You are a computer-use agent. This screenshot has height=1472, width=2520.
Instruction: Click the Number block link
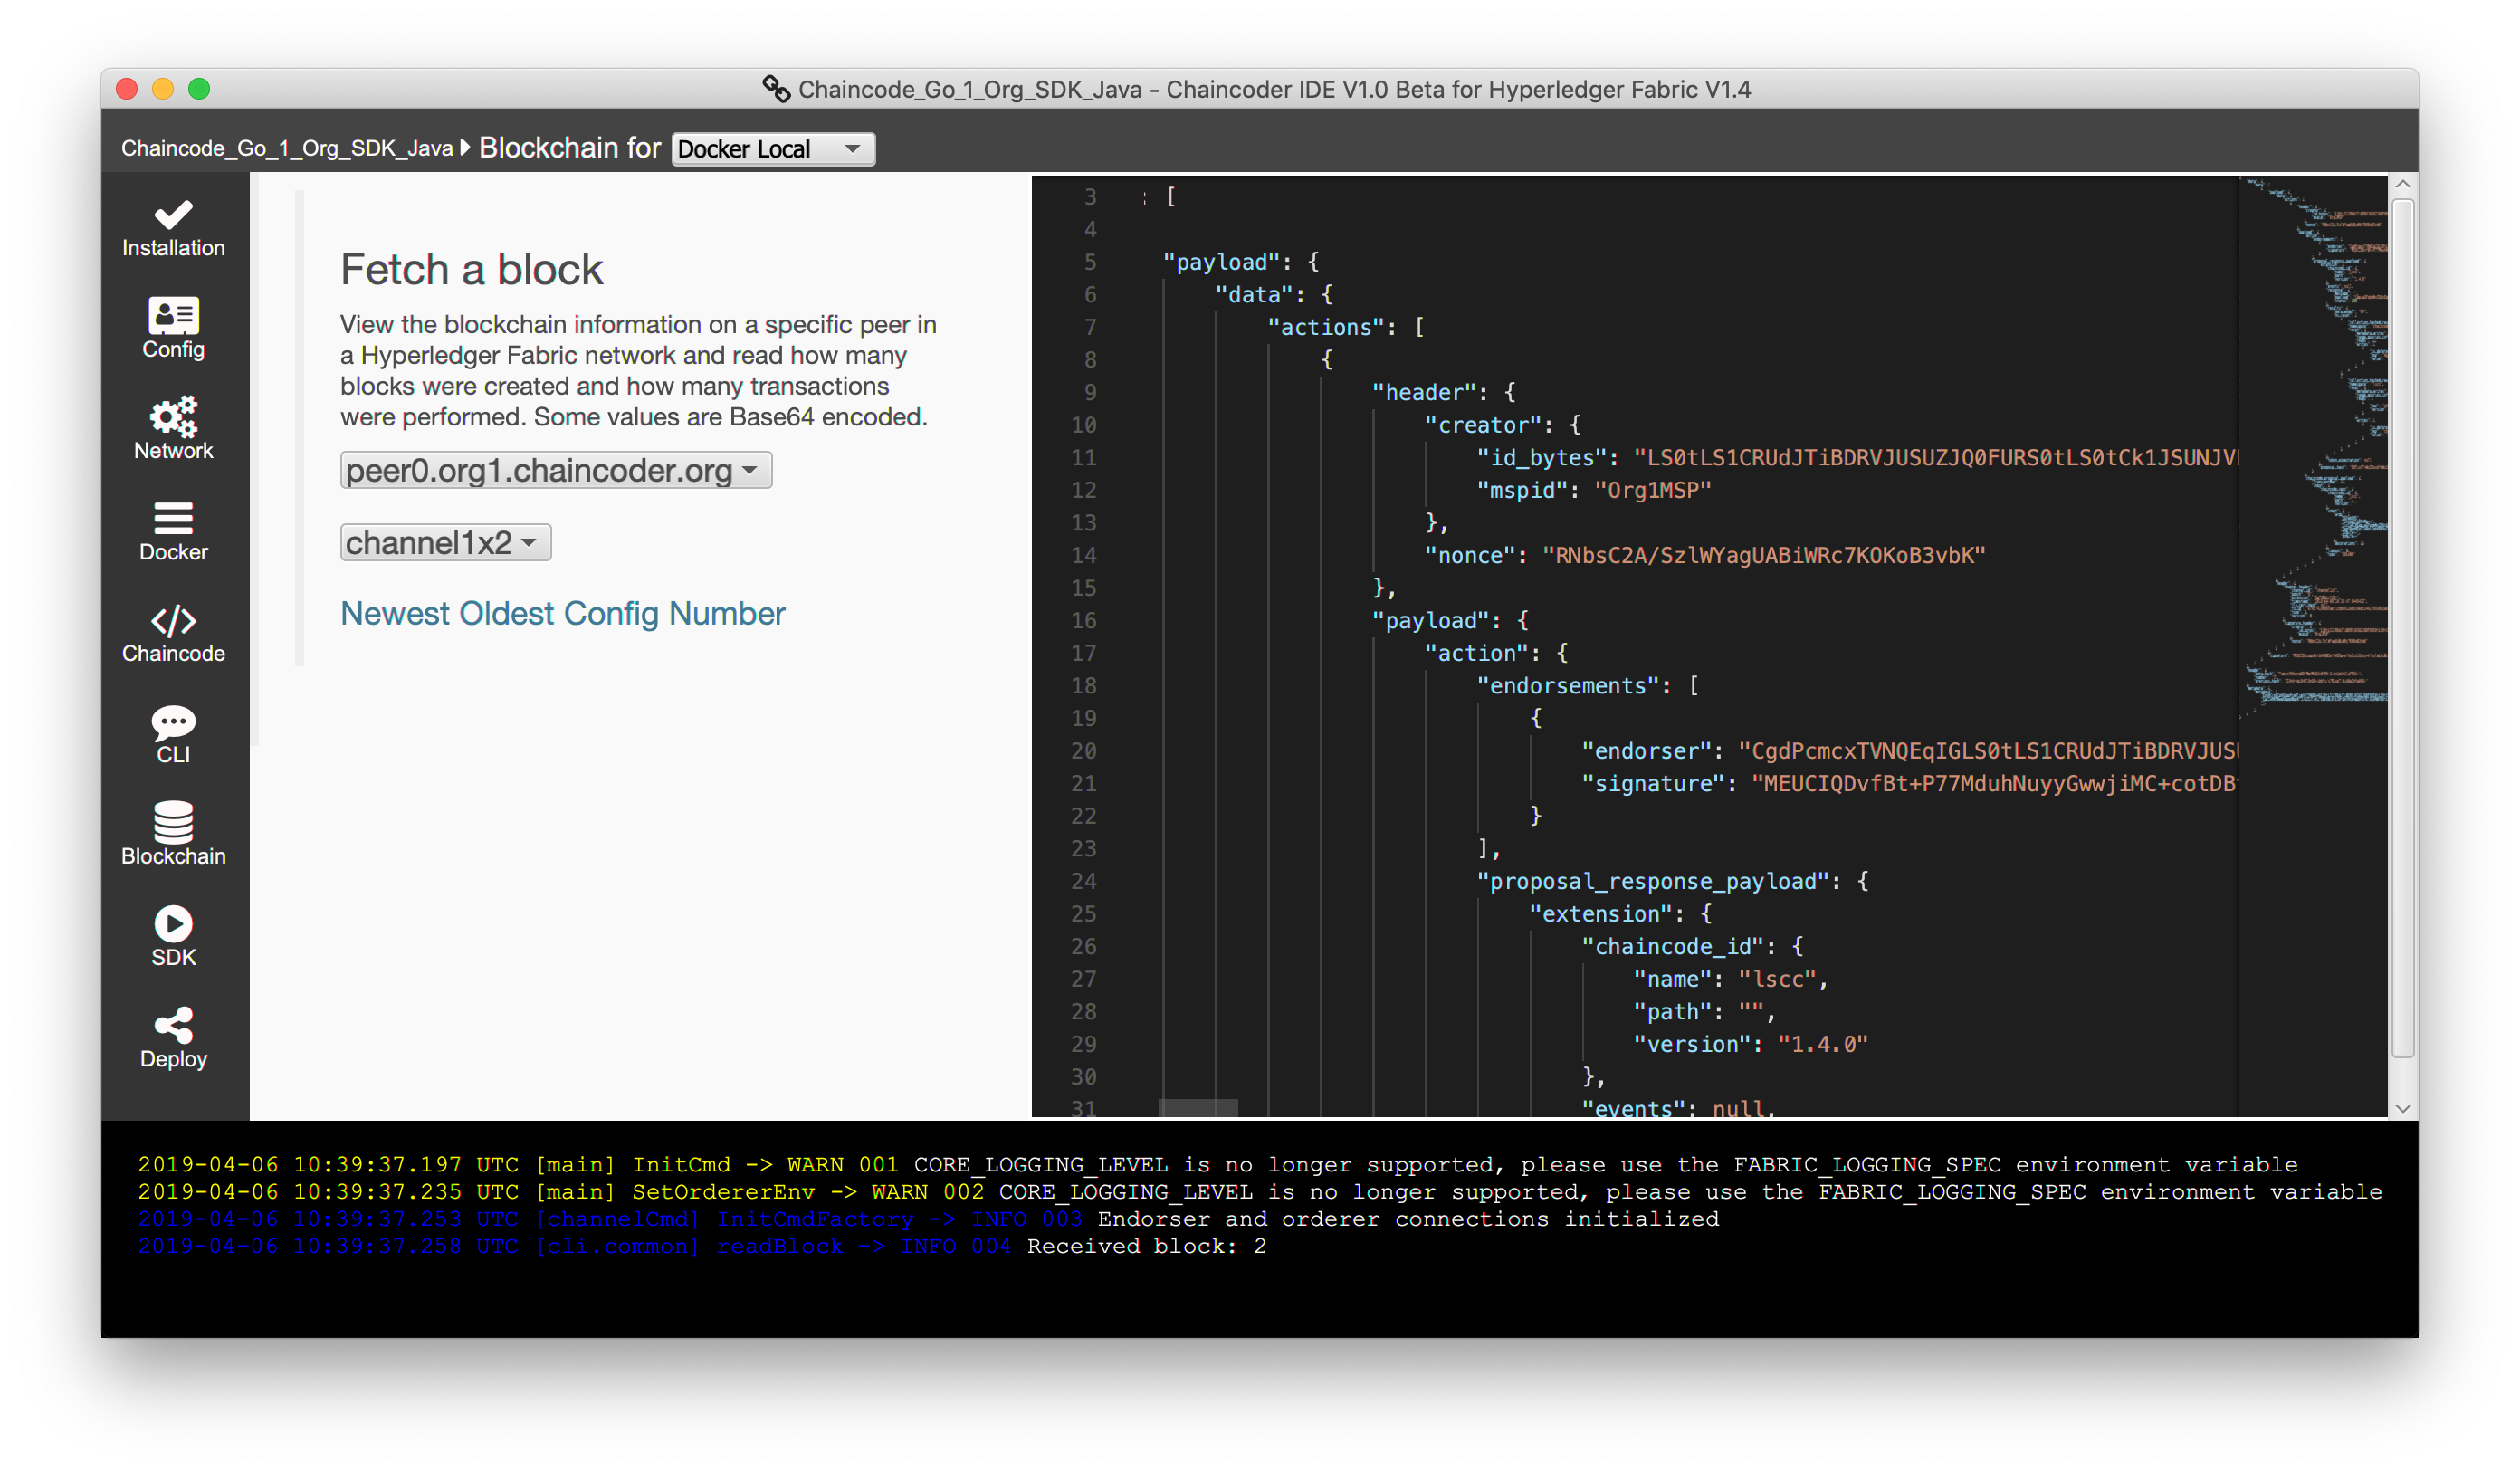(727, 613)
